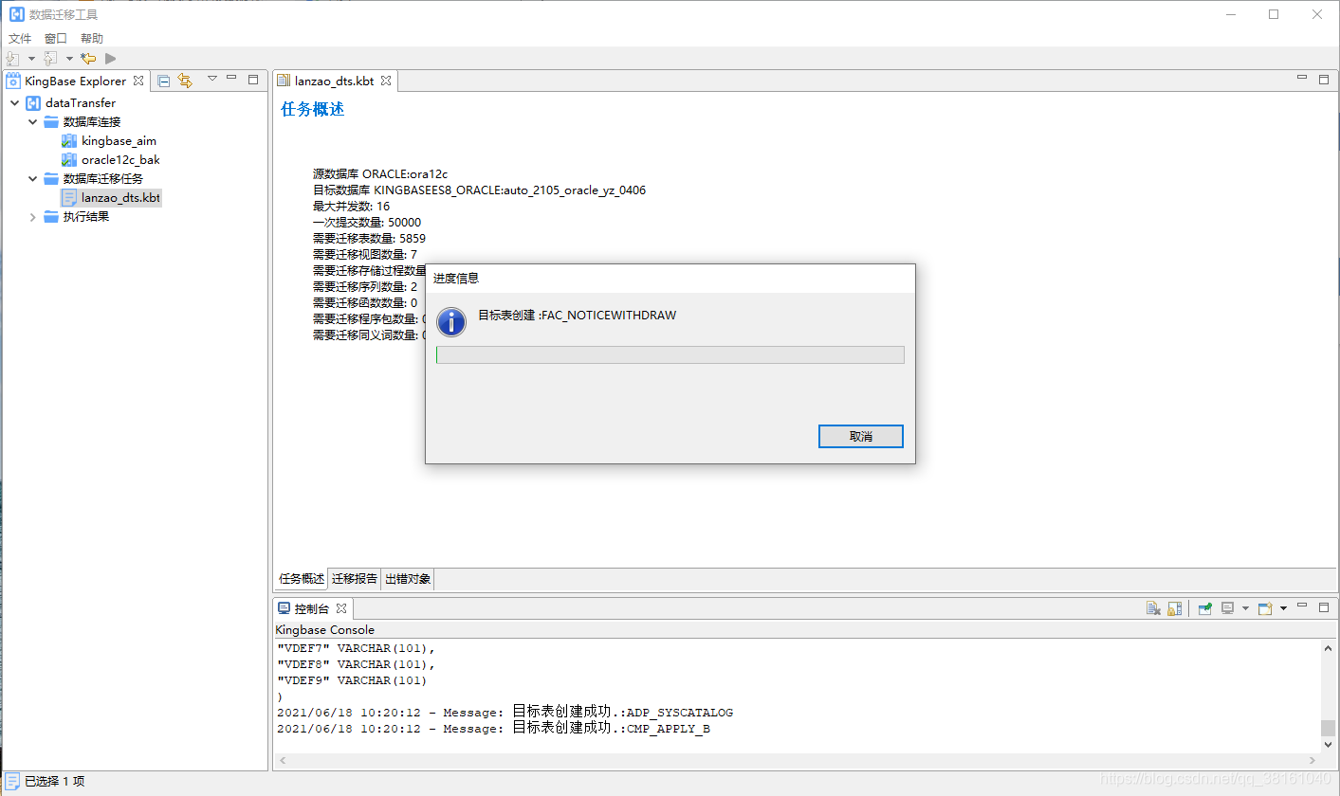Viewport: 1340px width, 796px height.
Task: Close the KingBase Explorer view tab
Action: [138, 81]
